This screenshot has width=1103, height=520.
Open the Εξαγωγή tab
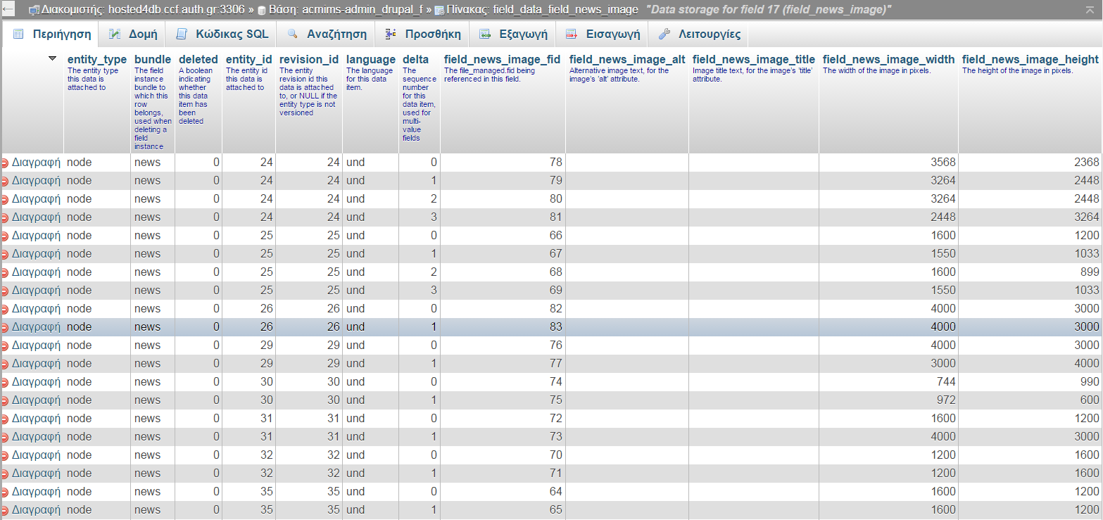pyautogui.click(x=512, y=34)
